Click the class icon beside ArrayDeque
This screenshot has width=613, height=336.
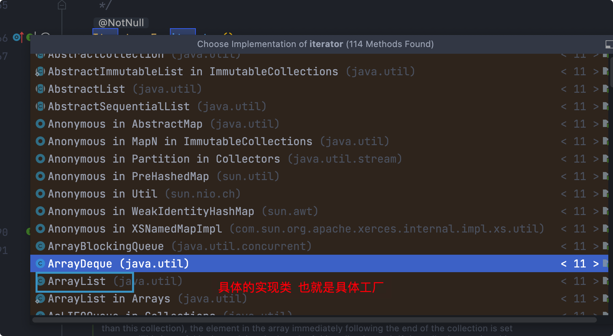tap(40, 264)
